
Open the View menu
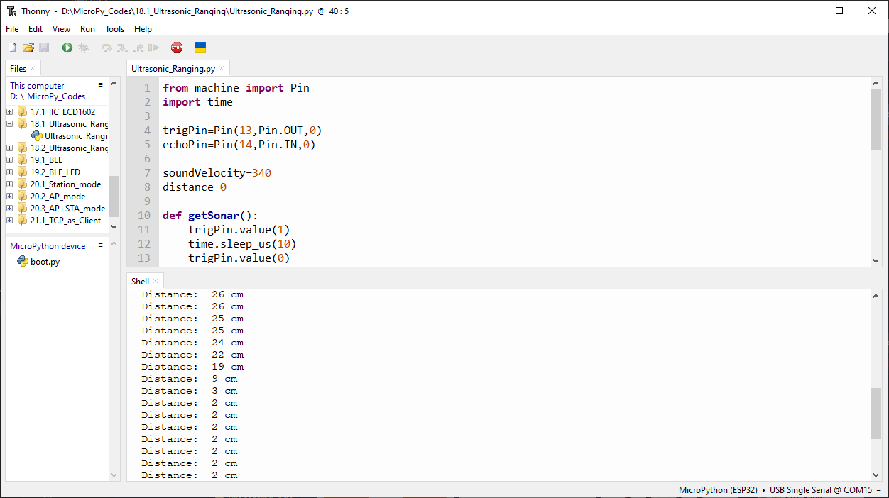62,29
